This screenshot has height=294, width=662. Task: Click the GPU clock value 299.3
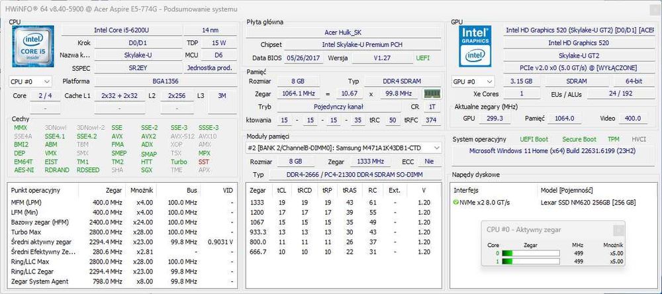coord(495,119)
